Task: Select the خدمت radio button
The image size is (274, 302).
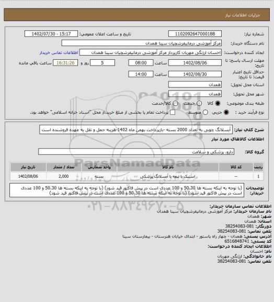Action: click(199, 103)
